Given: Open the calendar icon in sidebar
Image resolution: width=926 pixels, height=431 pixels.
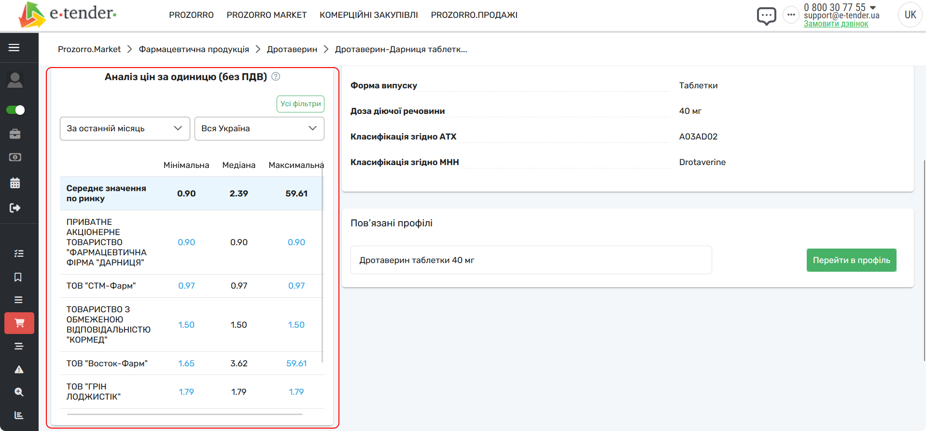Looking at the screenshot, I should (15, 183).
